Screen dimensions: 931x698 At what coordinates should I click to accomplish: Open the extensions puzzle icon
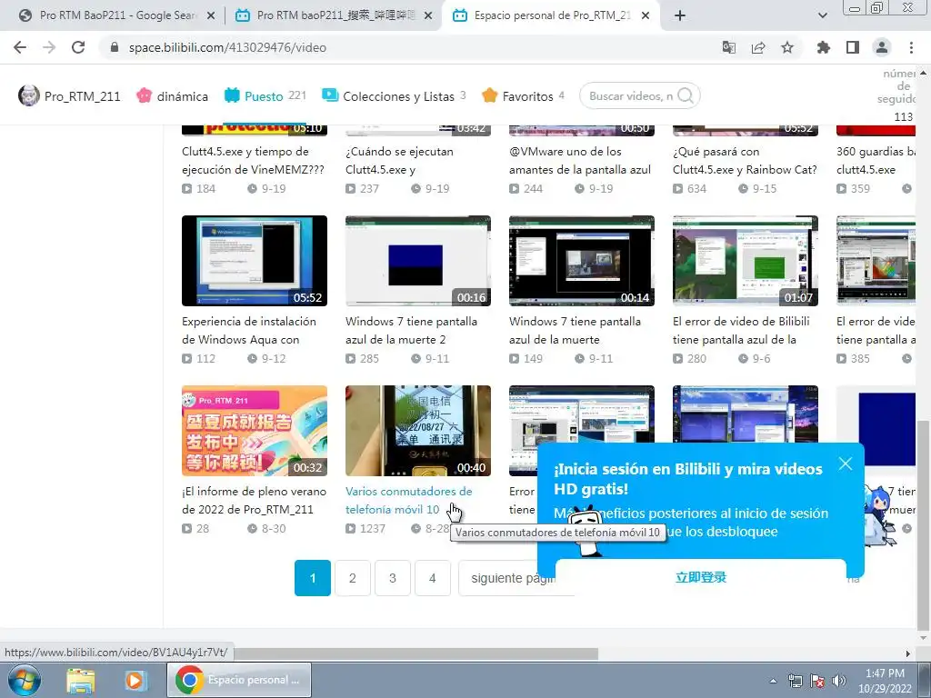point(823,47)
